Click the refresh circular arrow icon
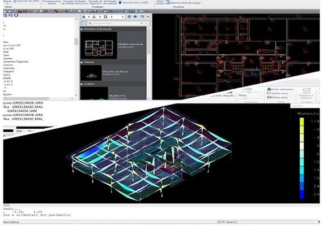 click(16, 15)
